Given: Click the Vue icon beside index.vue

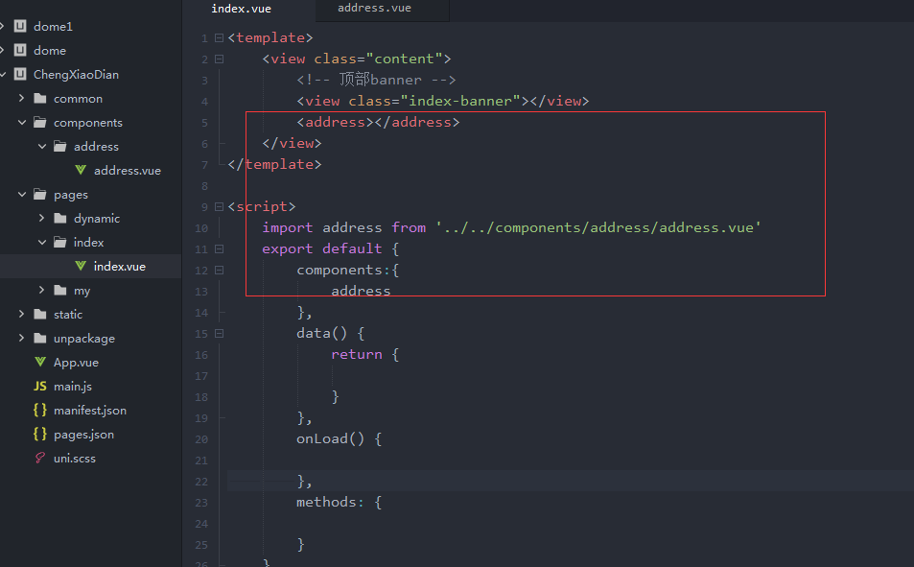Looking at the screenshot, I should click(81, 266).
